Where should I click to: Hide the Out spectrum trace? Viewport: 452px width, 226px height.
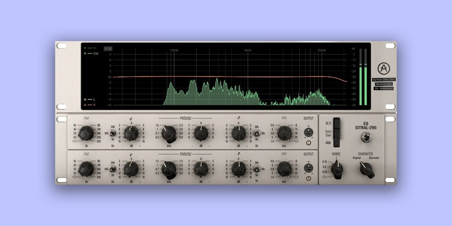(x=85, y=53)
